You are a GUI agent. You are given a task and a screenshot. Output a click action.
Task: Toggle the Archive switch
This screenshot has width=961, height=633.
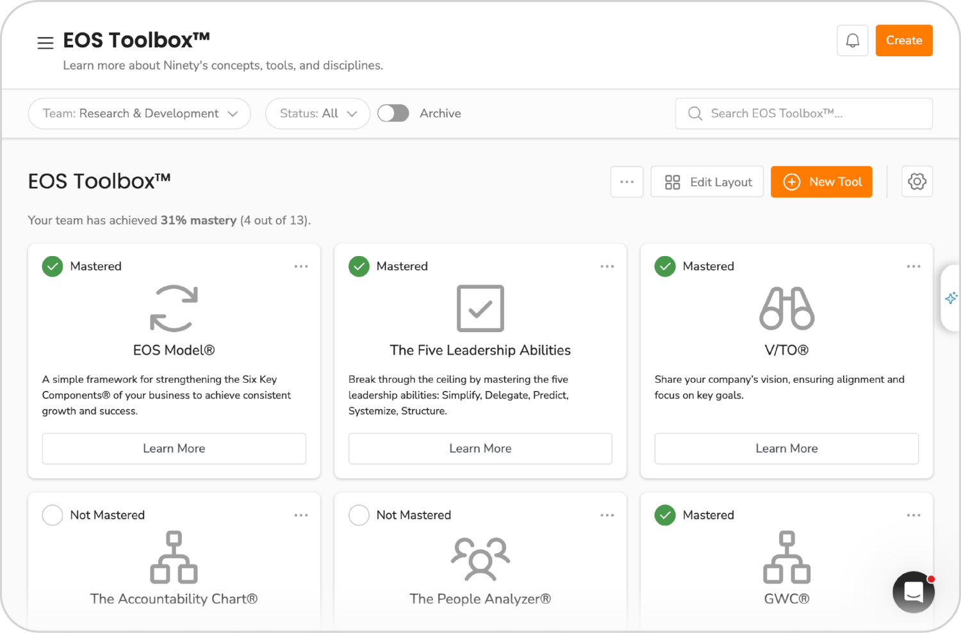(393, 113)
